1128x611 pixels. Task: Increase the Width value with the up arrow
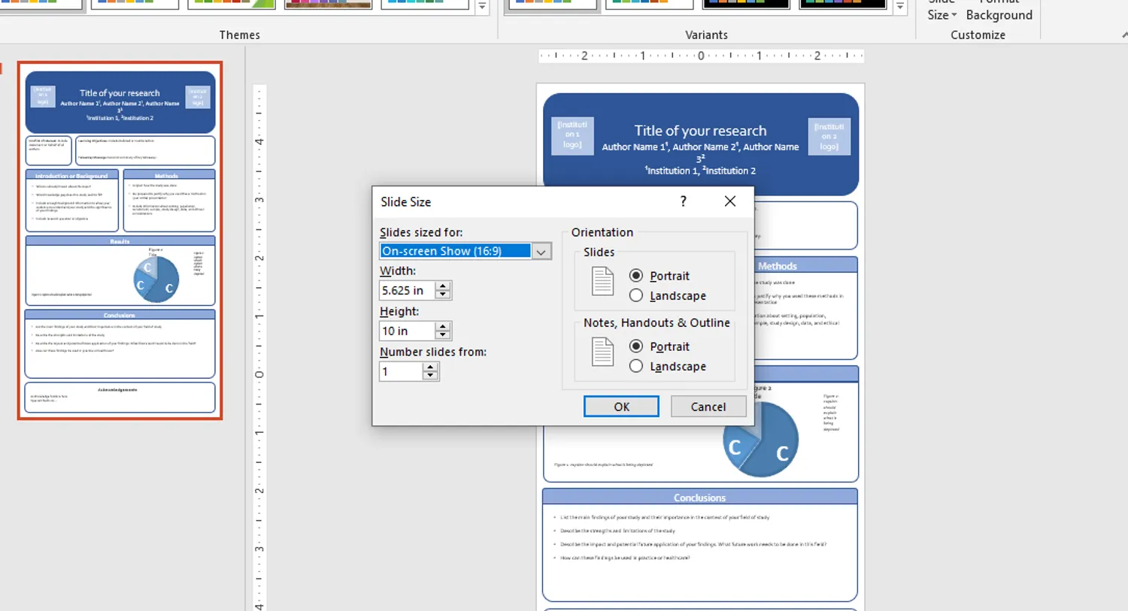tap(443, 286)
